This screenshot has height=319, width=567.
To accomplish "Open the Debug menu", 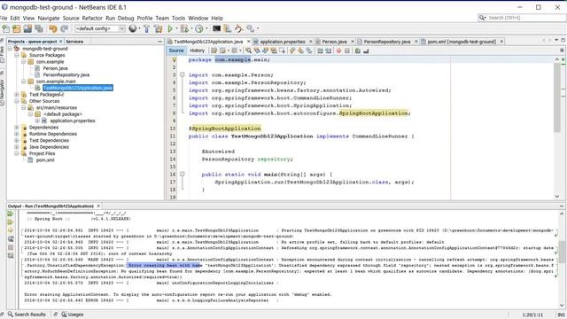I will (126, 18).
